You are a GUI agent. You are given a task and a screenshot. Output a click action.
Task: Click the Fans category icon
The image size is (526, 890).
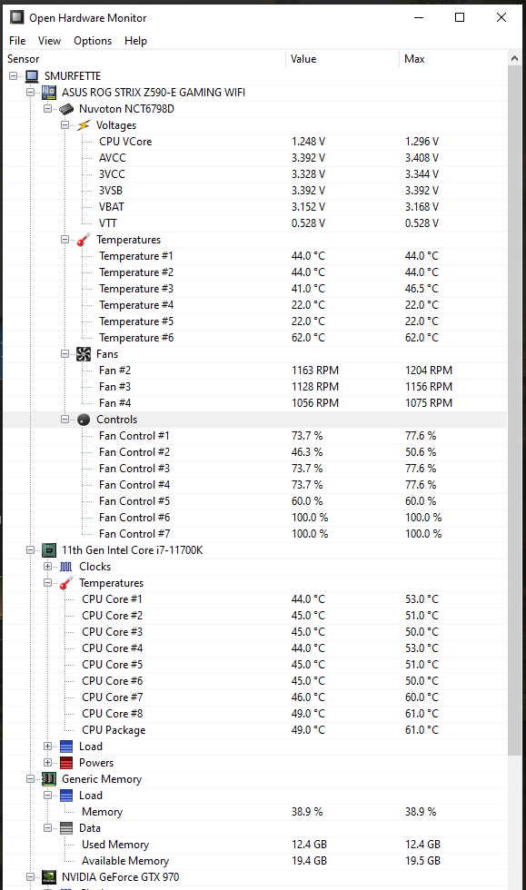[x=83, y=353]
